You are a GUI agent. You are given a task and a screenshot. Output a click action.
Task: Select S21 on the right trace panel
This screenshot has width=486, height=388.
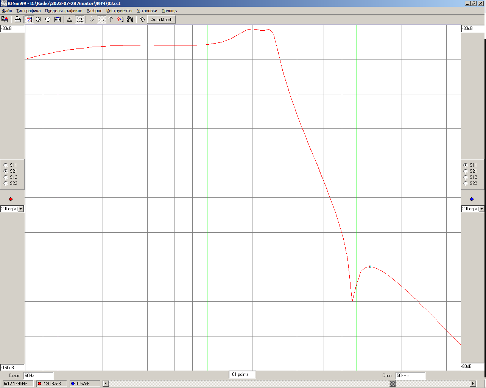(x=466, y=171)
